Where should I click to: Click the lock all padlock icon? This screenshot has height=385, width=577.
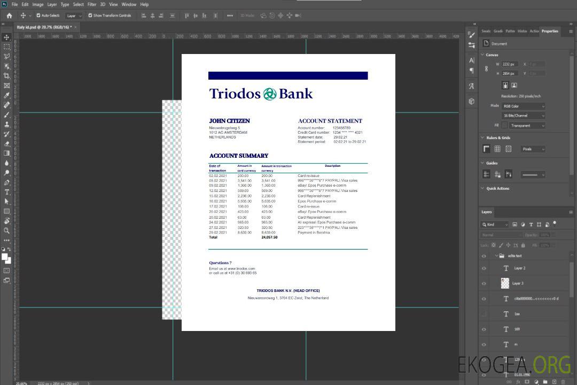pyautogui.click(x=523, y=245)
